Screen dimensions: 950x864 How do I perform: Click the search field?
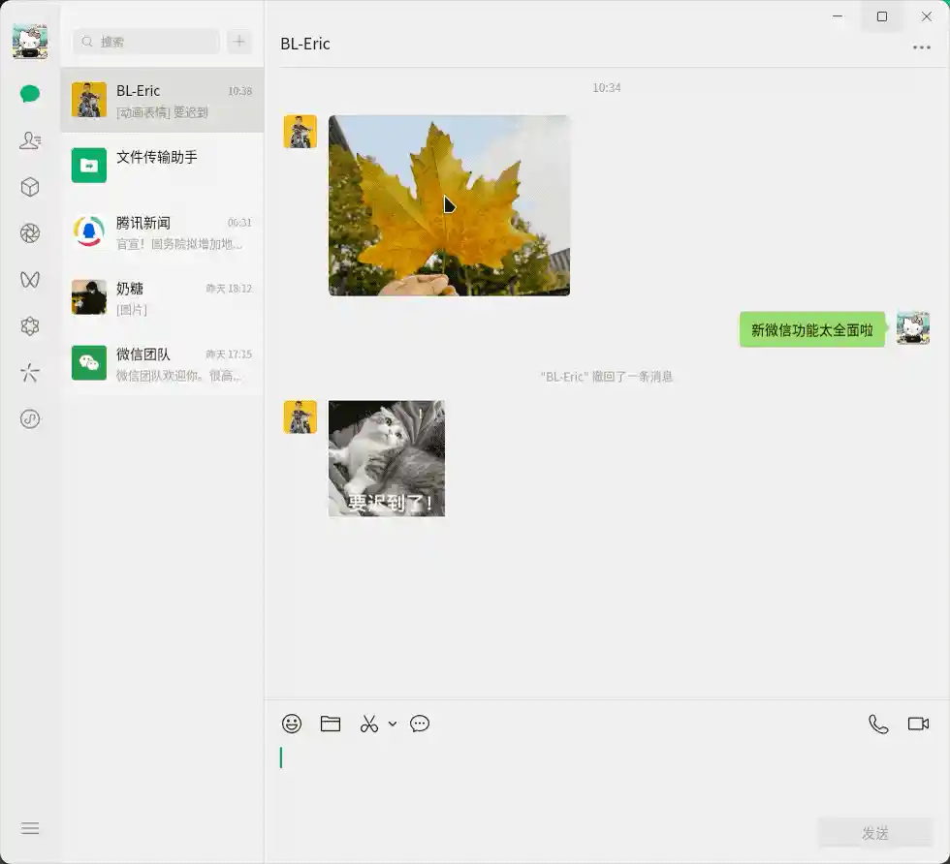(x=146, y=42)
